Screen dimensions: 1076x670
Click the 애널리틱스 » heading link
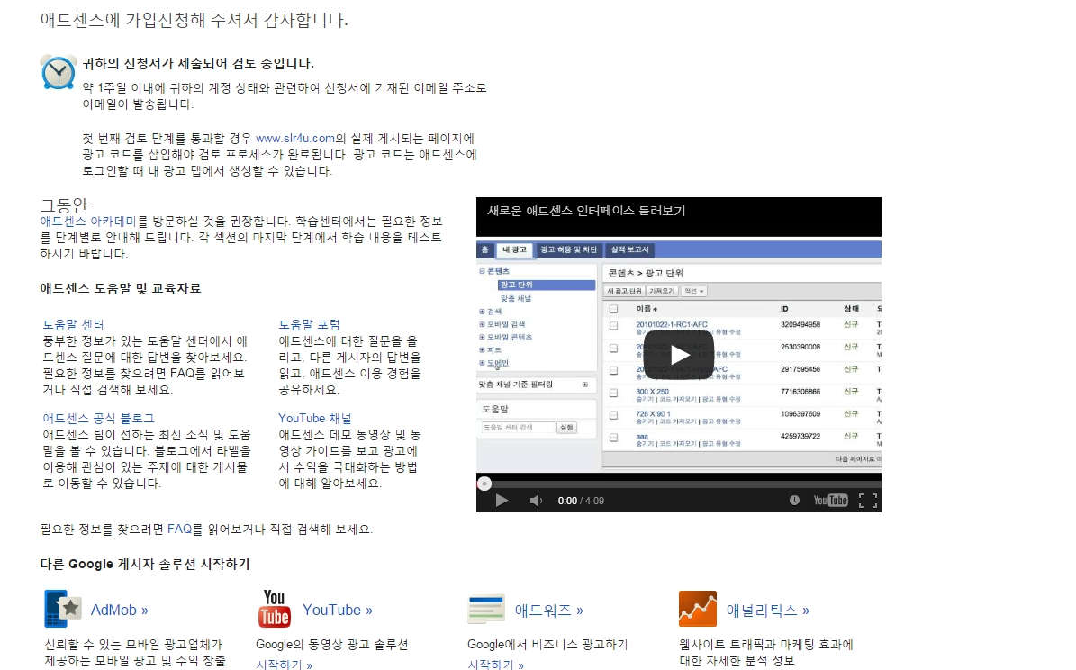coord(768,611)
